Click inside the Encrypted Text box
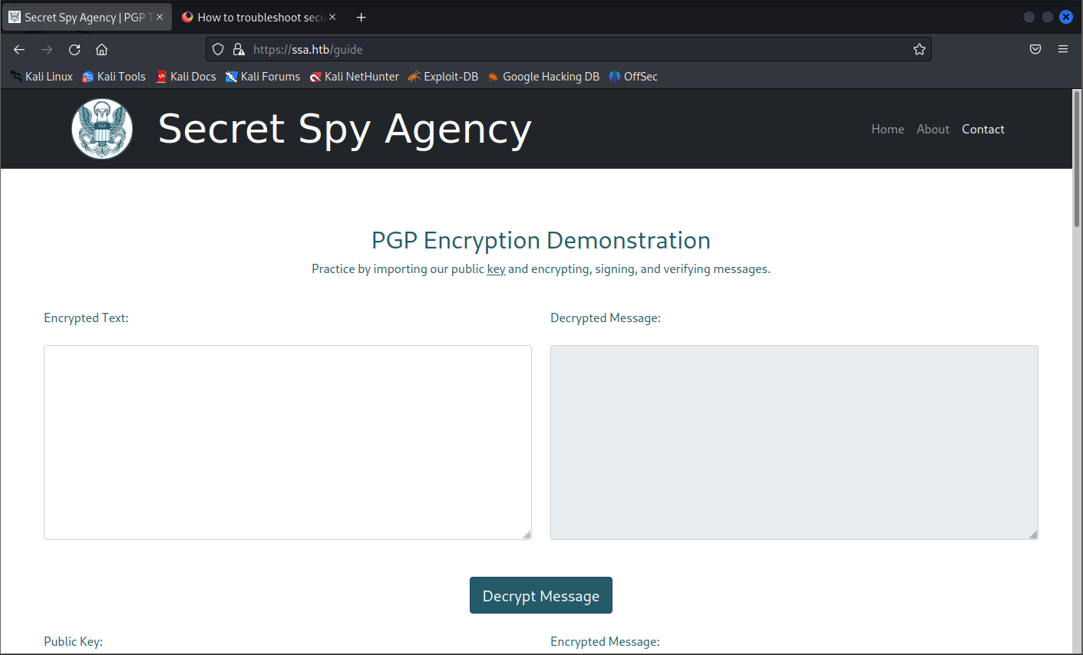Image resolution: width=1083 pixels, height=655 pixels. point(287,442)
